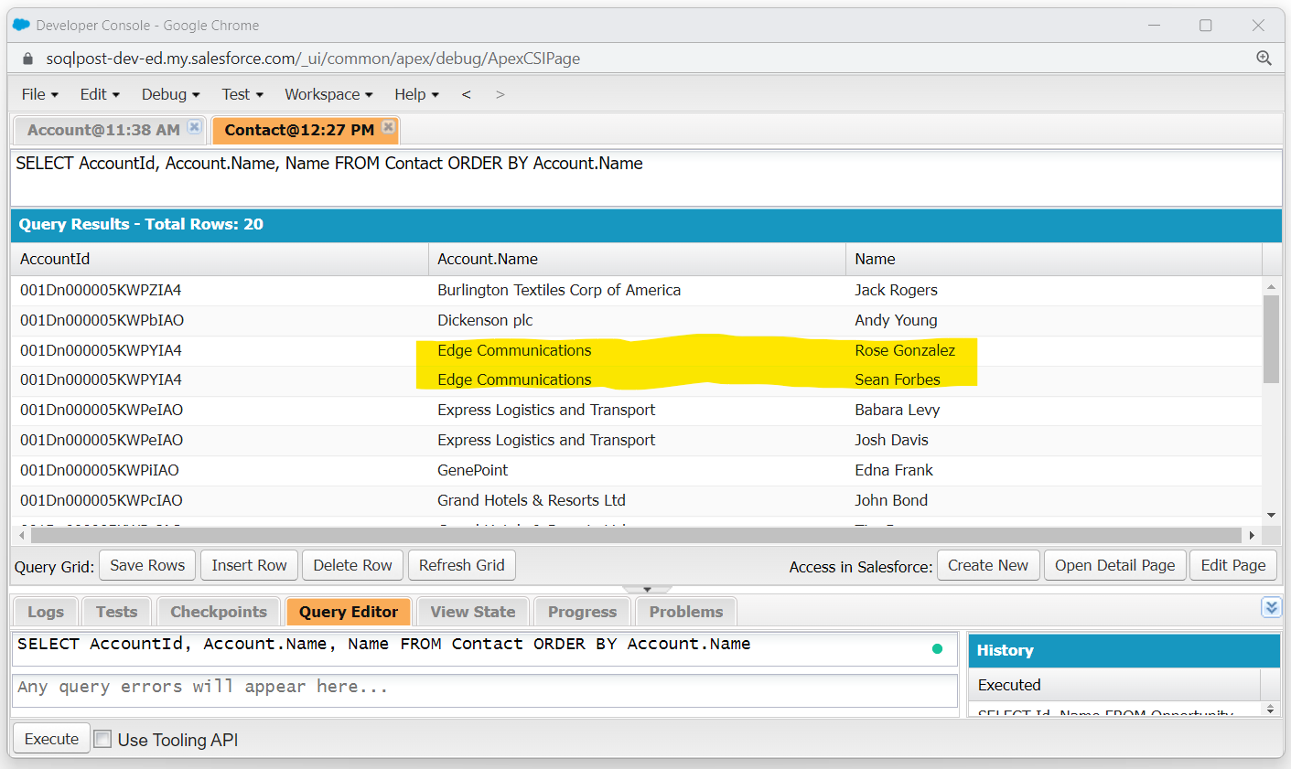Sort by the AccountId column header
Screen dimensions: 1291x769
(220, 259)
